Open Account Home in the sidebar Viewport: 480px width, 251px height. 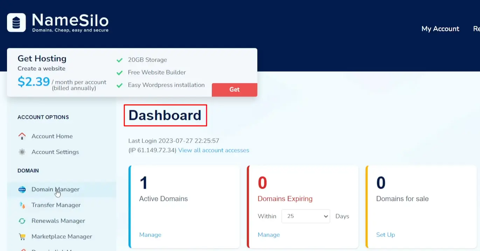(x=52, y=136)
